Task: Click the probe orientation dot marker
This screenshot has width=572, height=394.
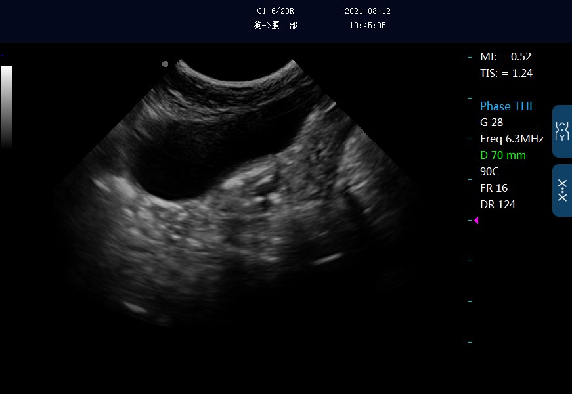Action: click(x=165, y=64)
